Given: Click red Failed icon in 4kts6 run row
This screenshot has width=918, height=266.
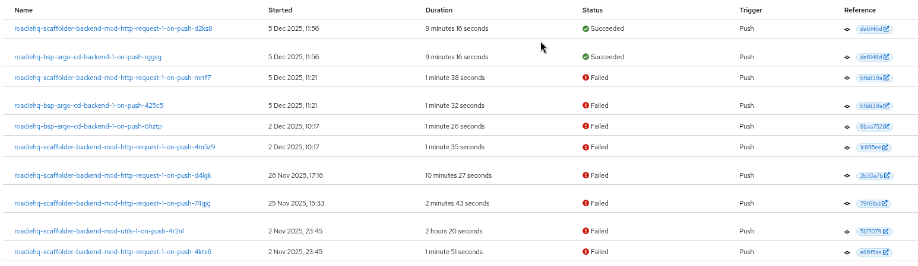Looking at the screenshot, I should point(585,252).
